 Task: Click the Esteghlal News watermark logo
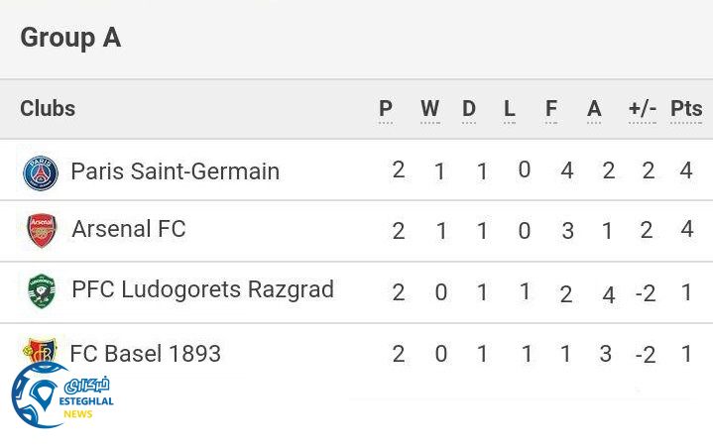click(x=61, y=396)
